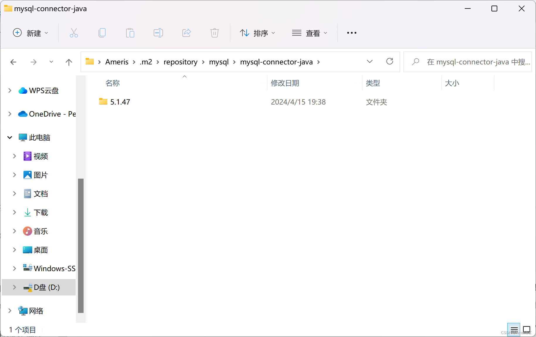Image resolution: width=536 pixels, height=337 pixels.
Task: Click the Rename icon in toolbar
Action: [158, 33]
